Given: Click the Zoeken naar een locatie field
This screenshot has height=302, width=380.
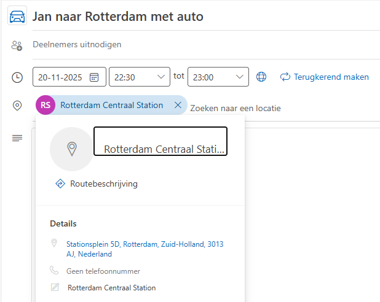Looking at the screenshot, I should tap(236, 109).
